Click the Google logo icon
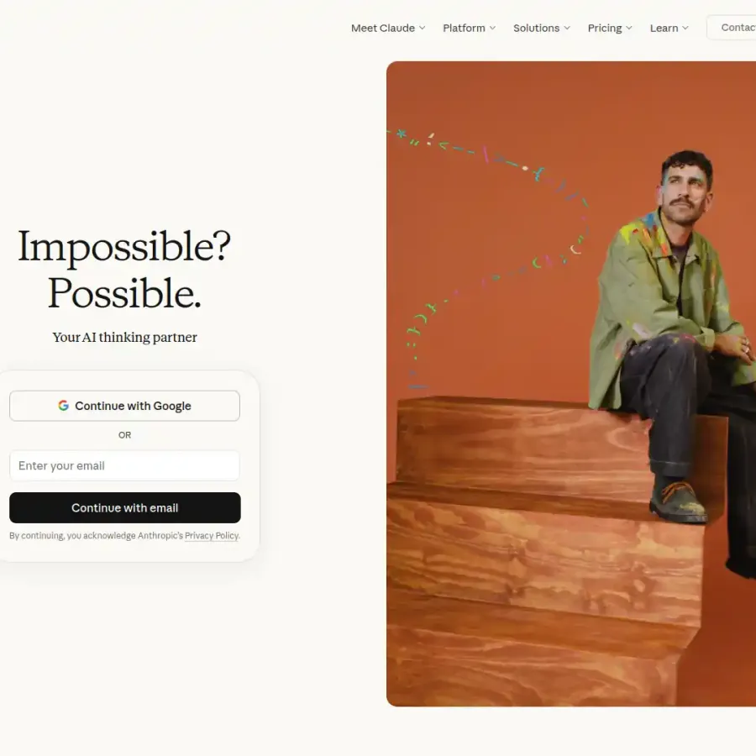This screenshot has width=756, height=756. pos(63,406)
